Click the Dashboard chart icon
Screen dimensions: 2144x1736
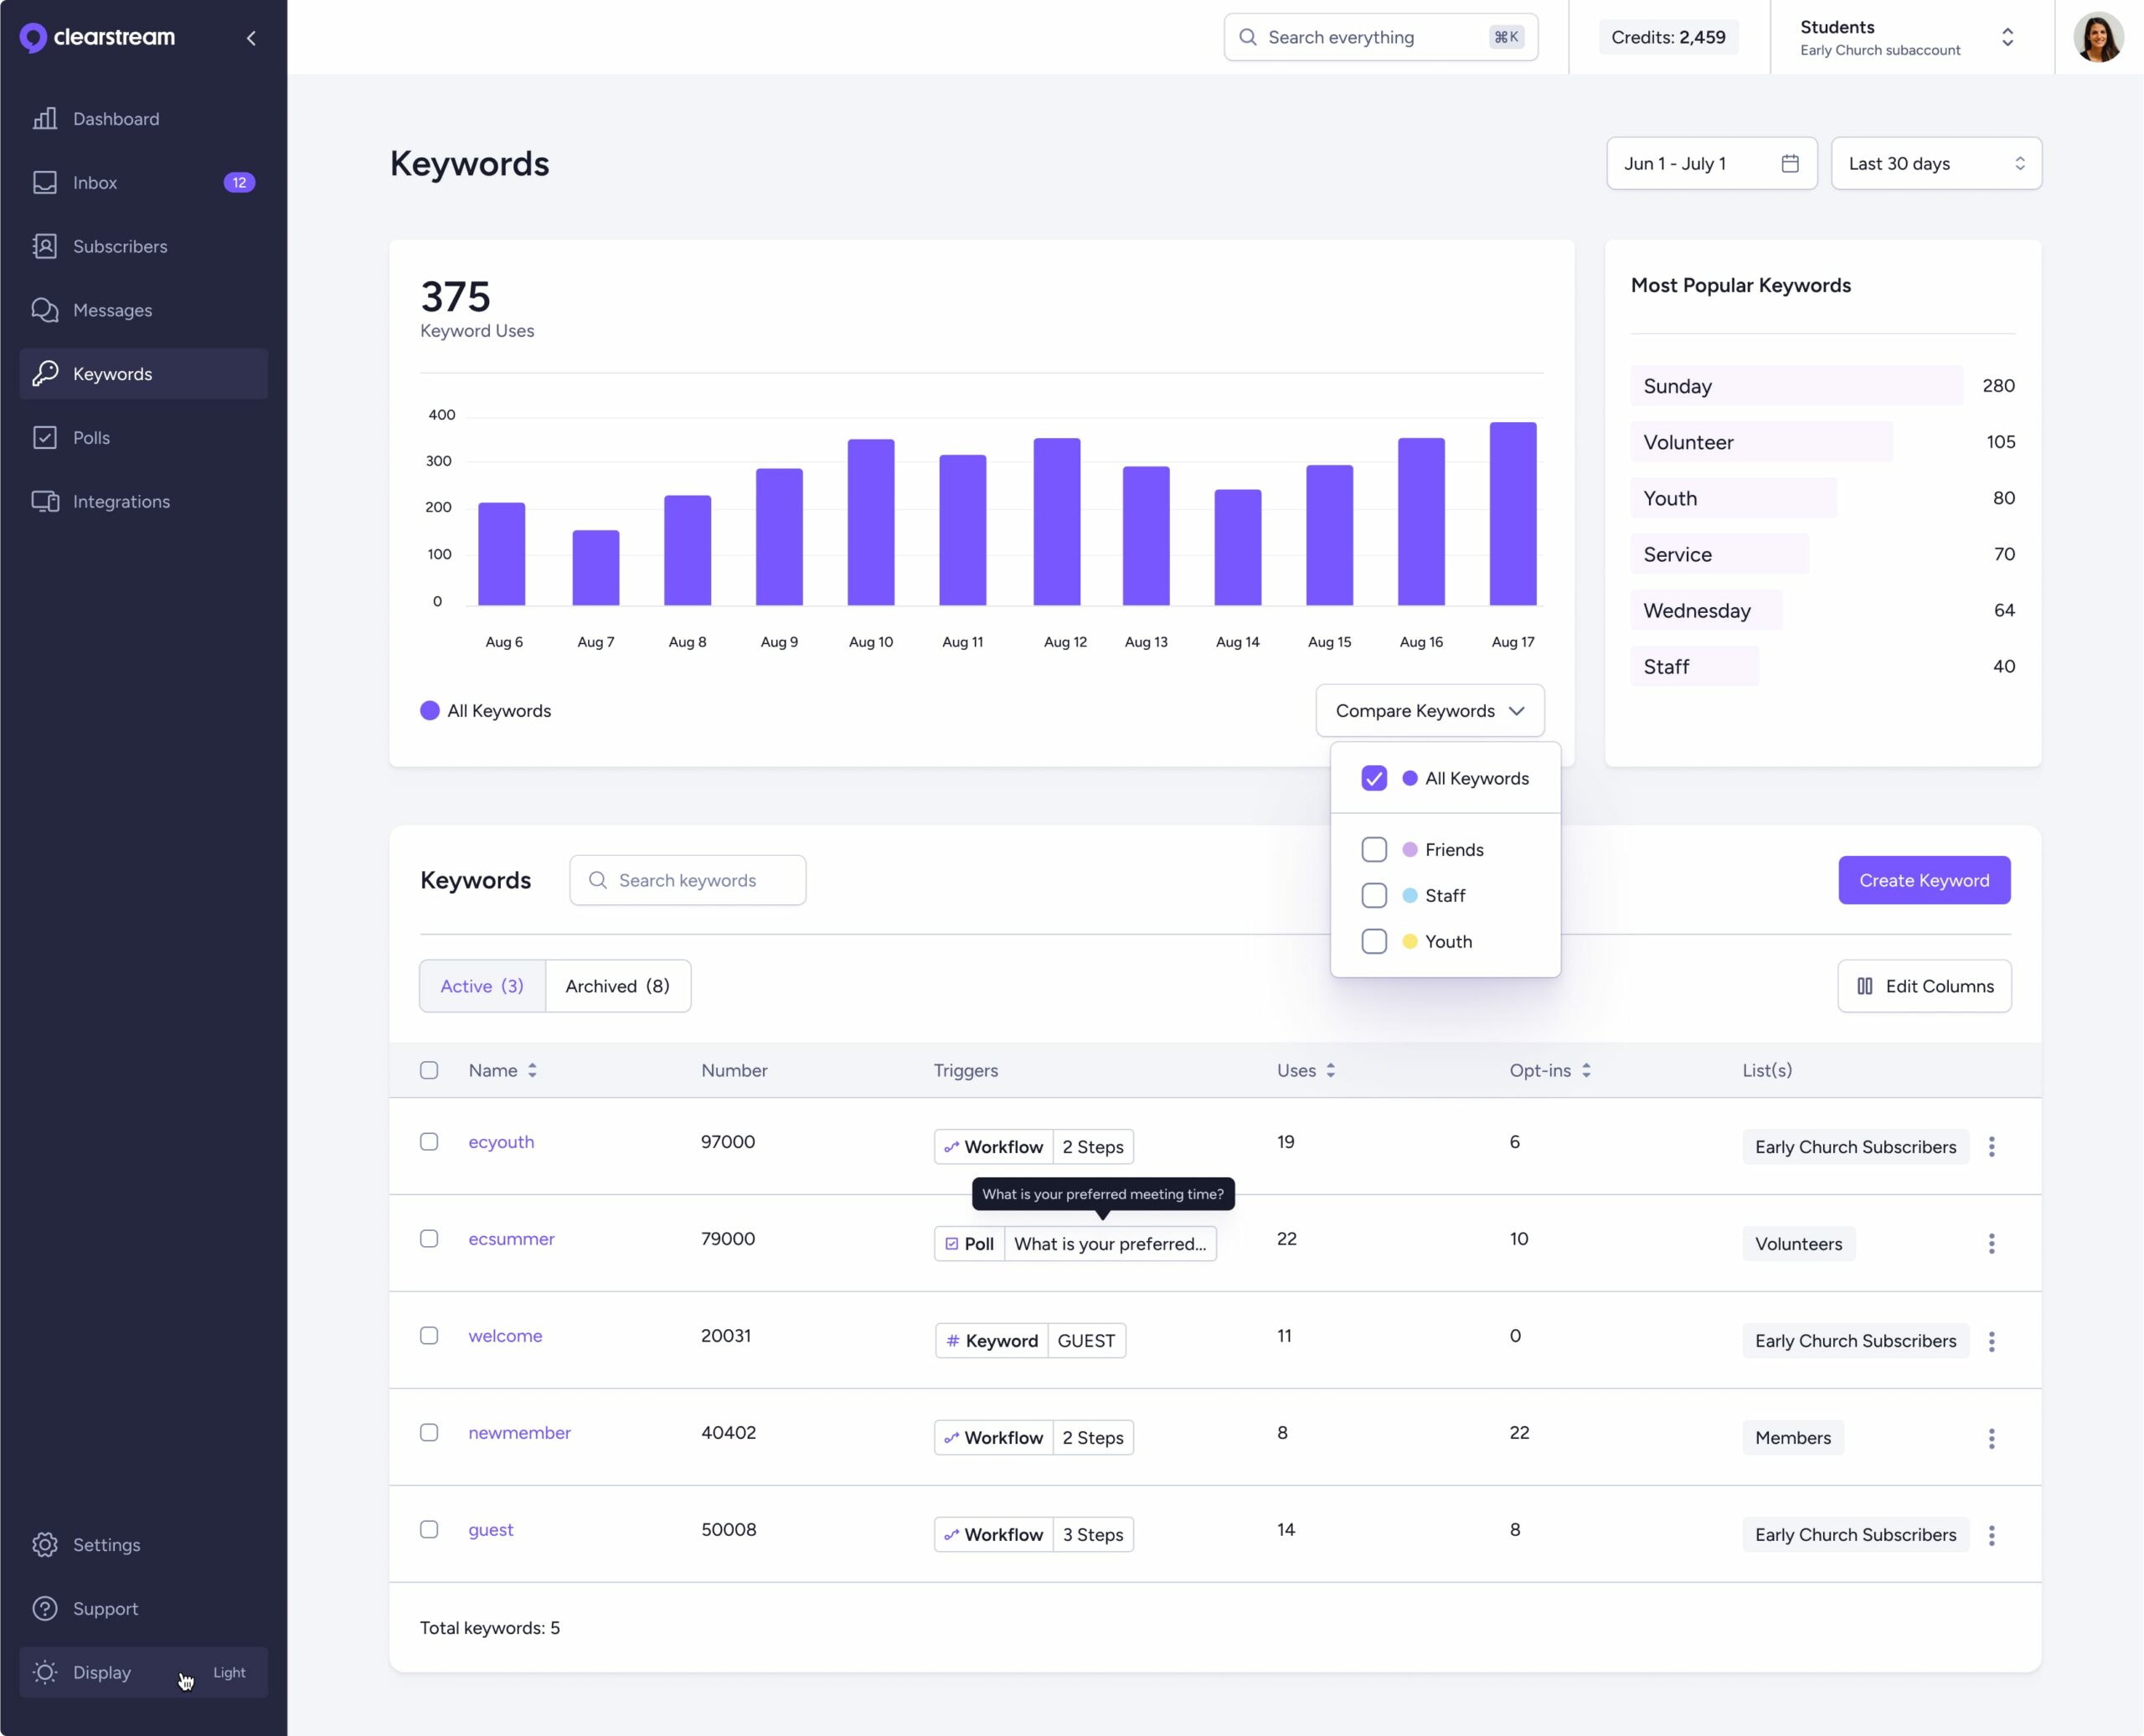pos(45,119)
